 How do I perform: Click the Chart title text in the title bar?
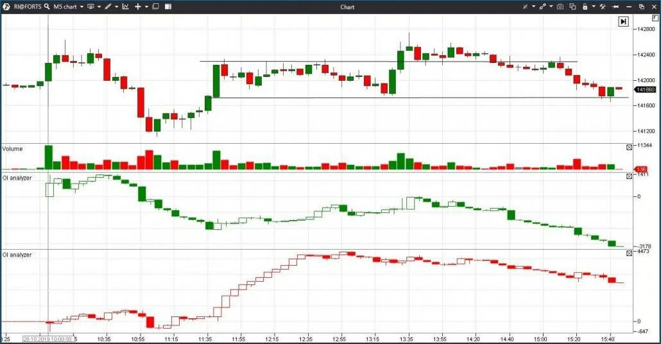(x=347, y=7)
